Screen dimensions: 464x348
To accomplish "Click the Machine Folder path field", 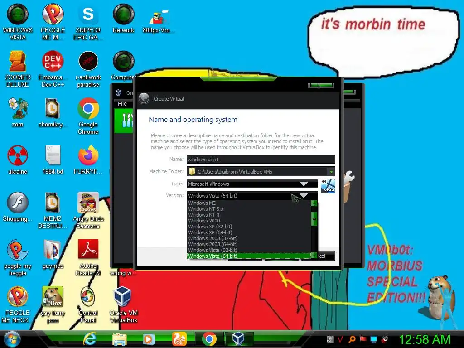I will 257,171.
